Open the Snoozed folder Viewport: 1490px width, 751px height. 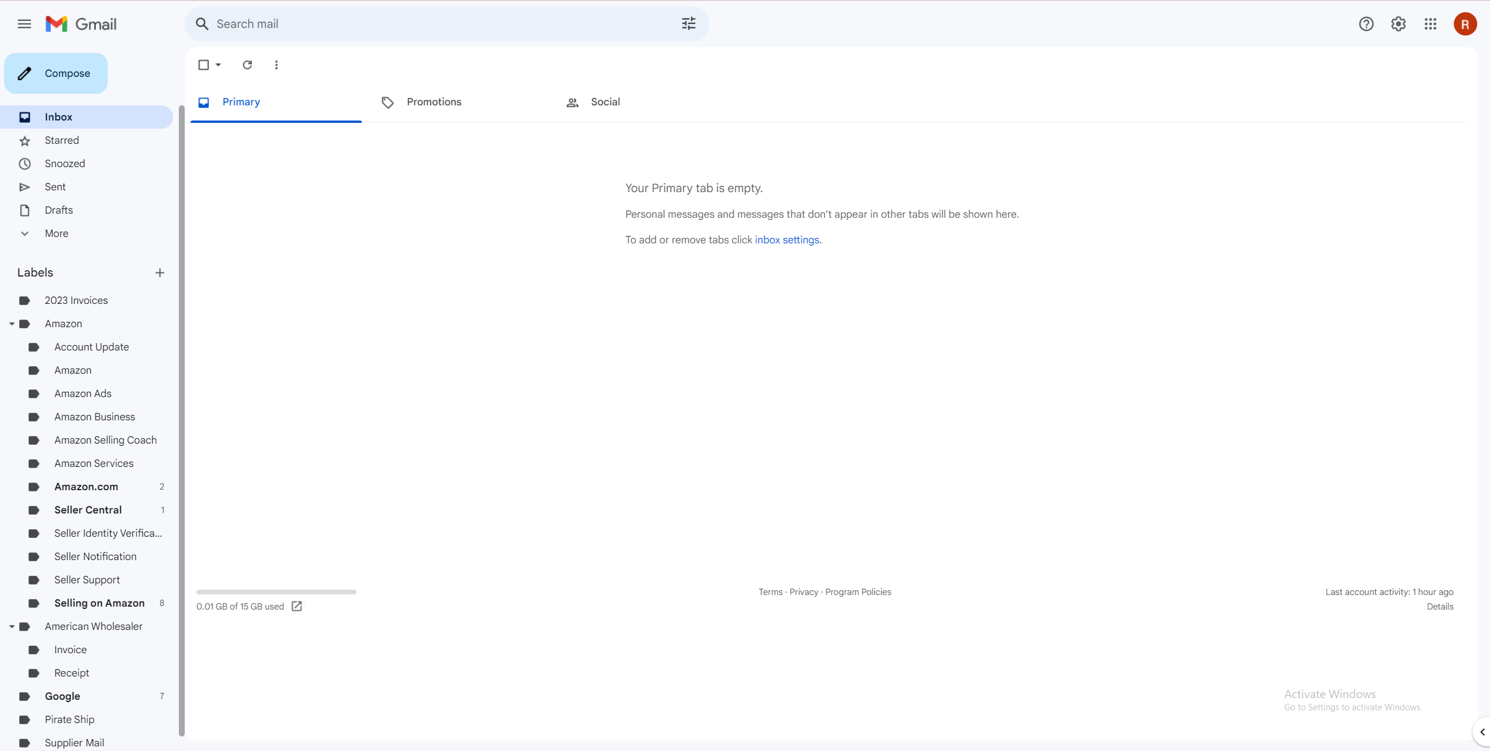point(87,164)
